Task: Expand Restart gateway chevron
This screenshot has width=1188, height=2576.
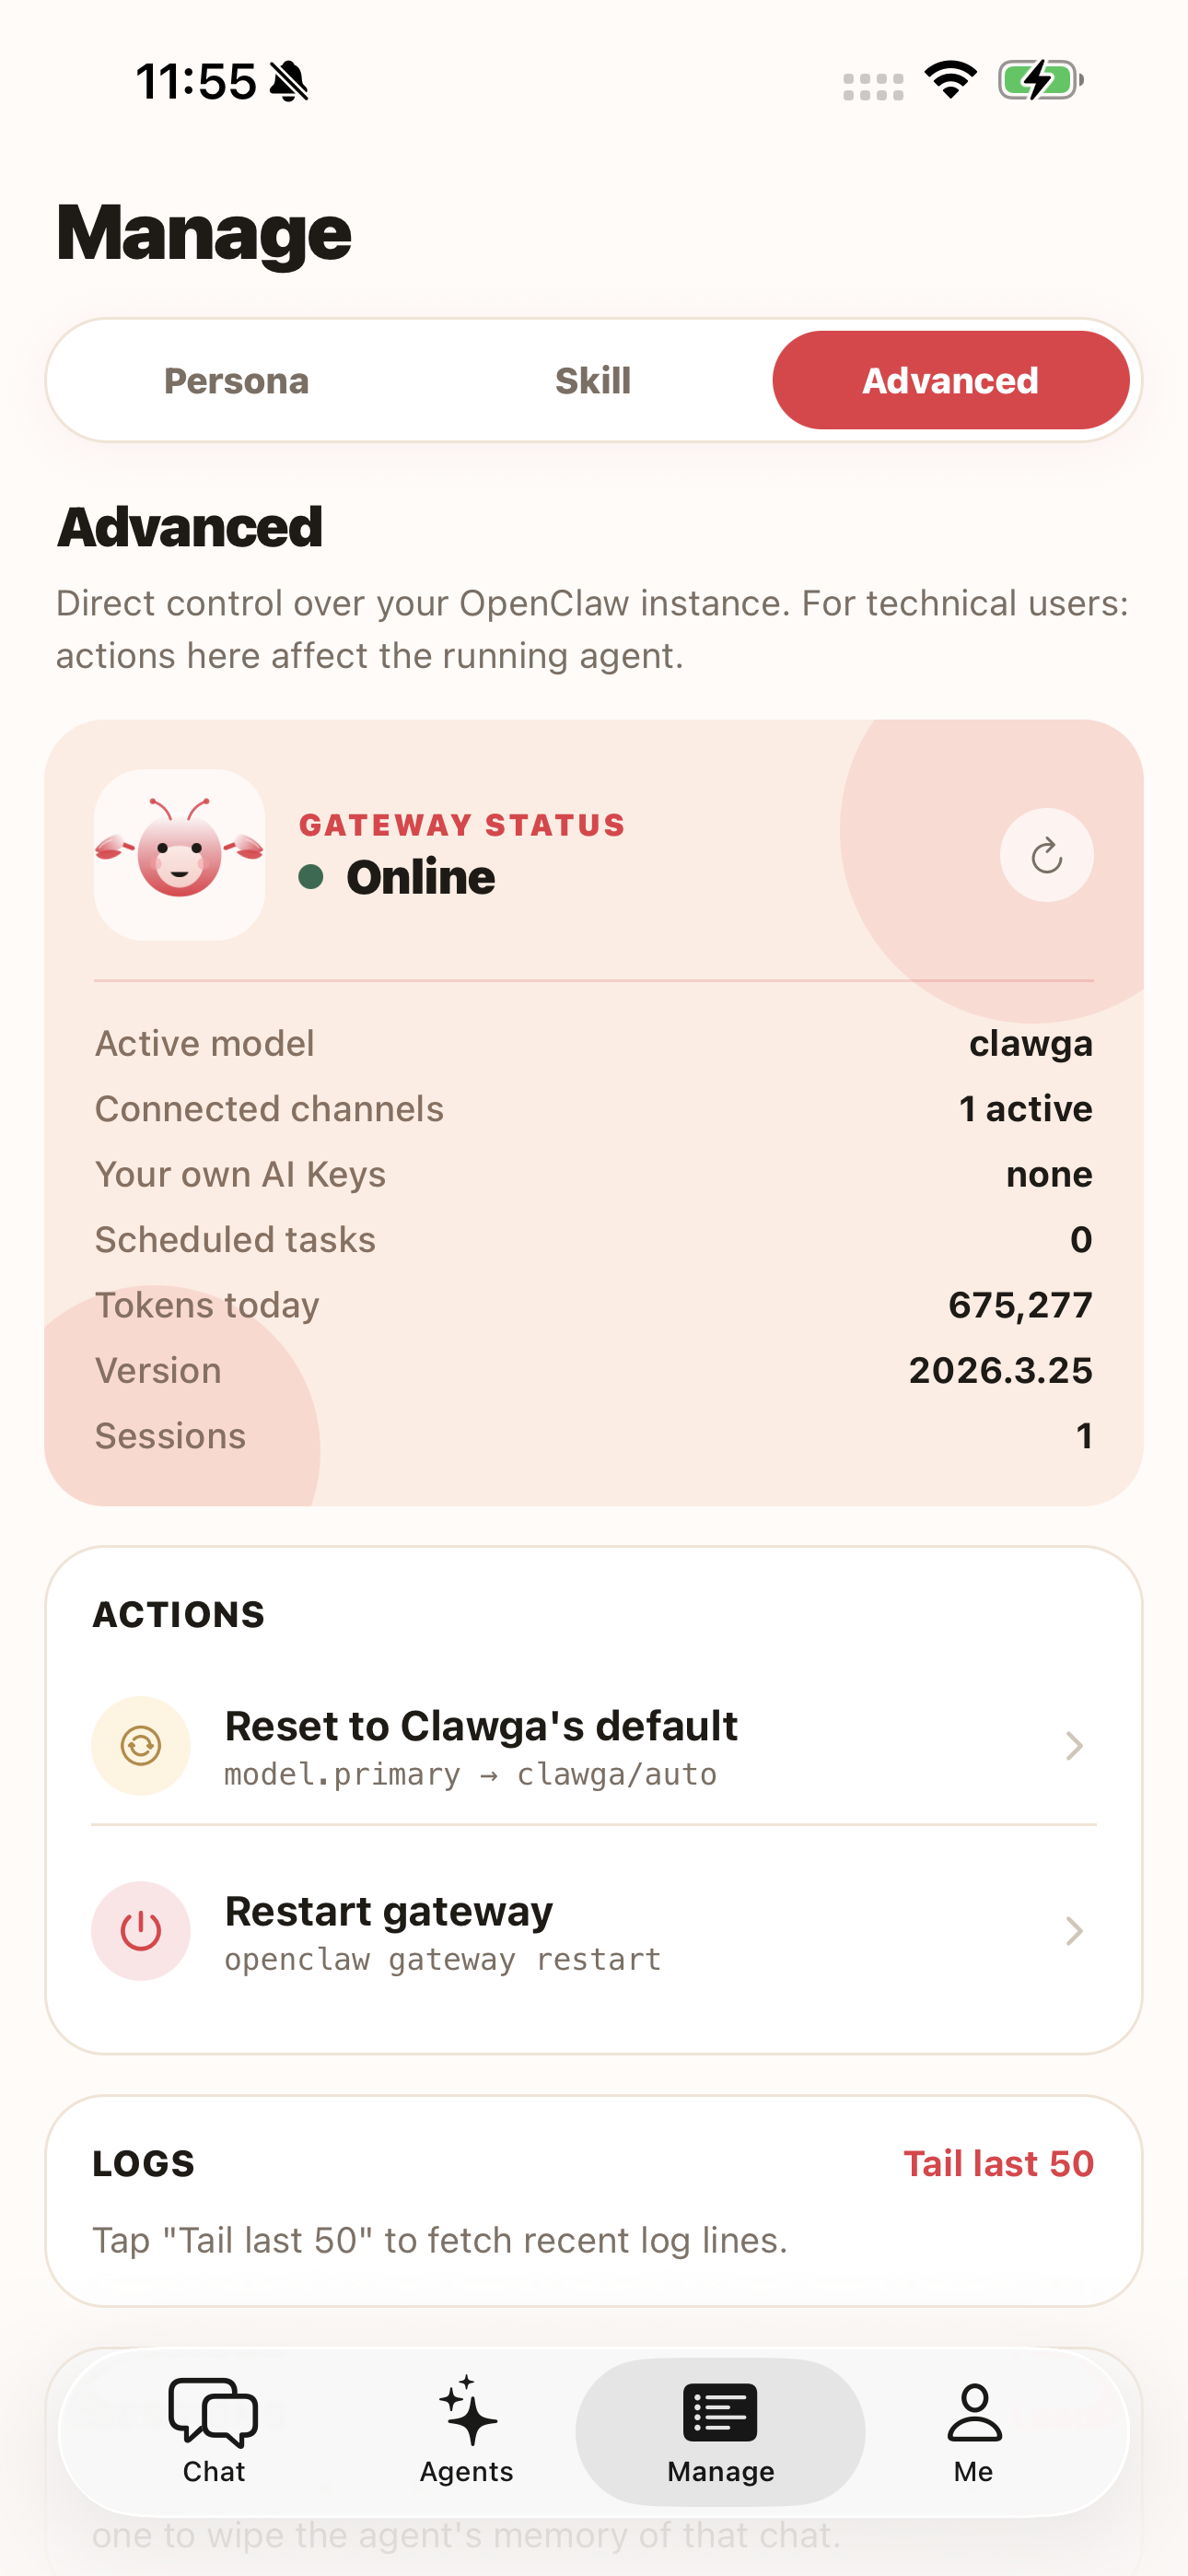Action: 1074,1931
